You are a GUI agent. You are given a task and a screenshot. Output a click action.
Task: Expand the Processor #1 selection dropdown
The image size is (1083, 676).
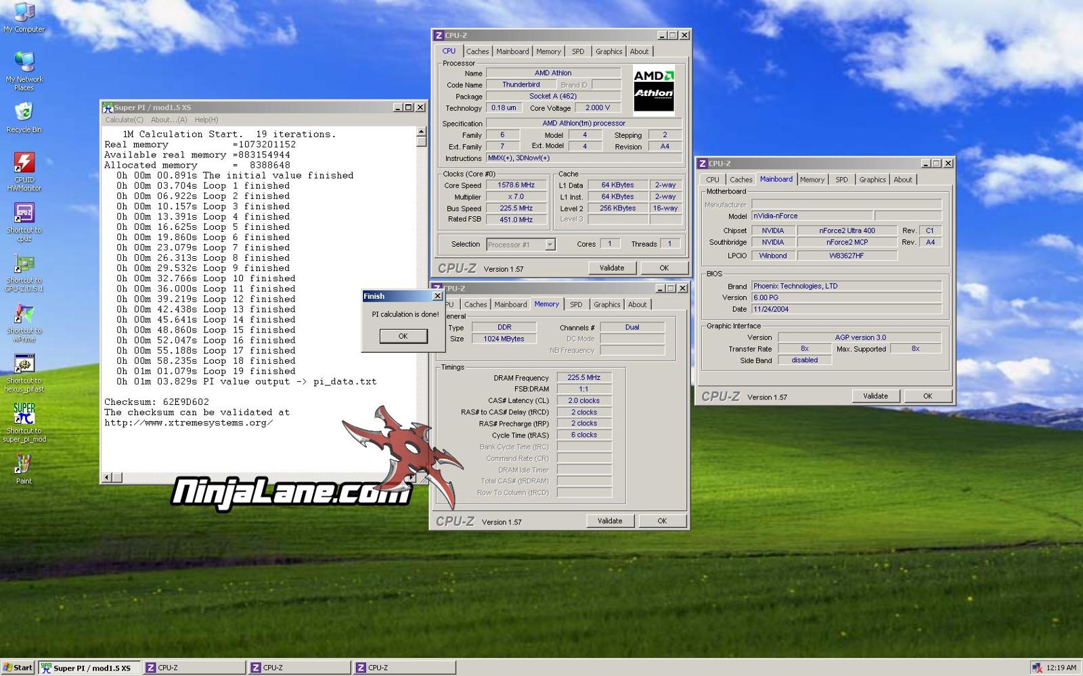tap(550, 245)
